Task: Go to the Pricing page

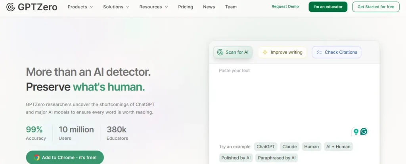Action: click(x=186, y=7)
